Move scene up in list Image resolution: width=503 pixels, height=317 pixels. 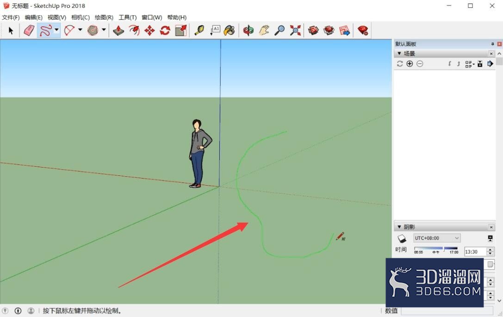coord(459,64)
